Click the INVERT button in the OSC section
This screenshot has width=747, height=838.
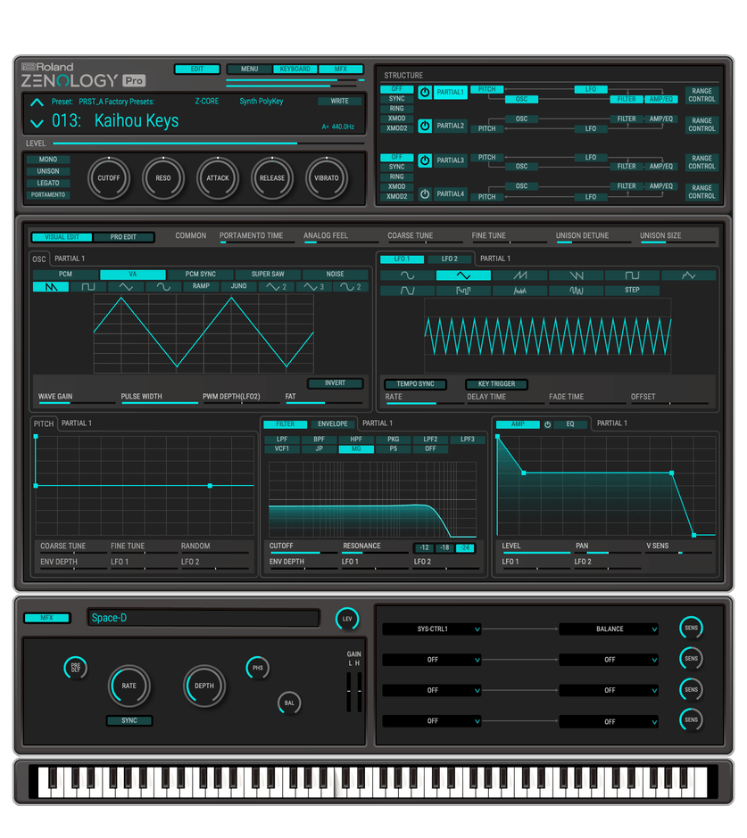tap(335, 382)
